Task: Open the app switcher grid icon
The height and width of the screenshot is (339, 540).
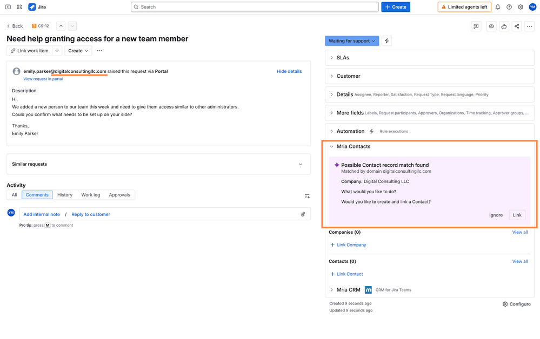Action: (19, 7)
